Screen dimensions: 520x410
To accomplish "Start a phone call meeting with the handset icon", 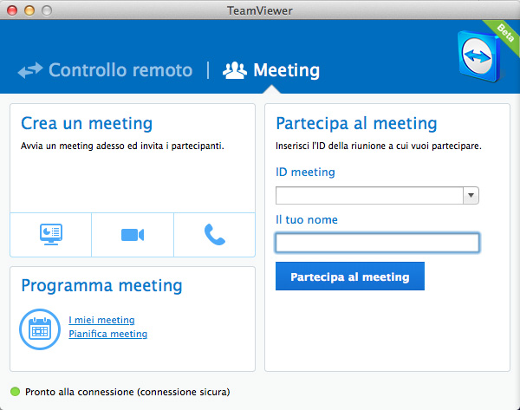I will [x=215, y=235].
